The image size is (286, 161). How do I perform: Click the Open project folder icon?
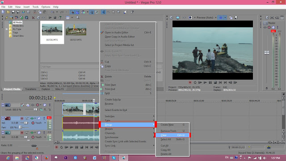(8, 12)
